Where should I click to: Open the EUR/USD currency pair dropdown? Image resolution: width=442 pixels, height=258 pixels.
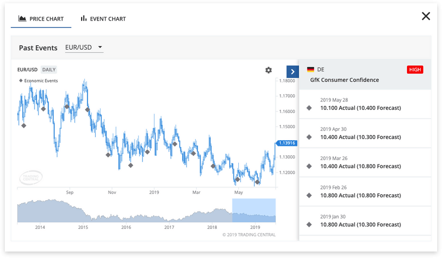84,48
